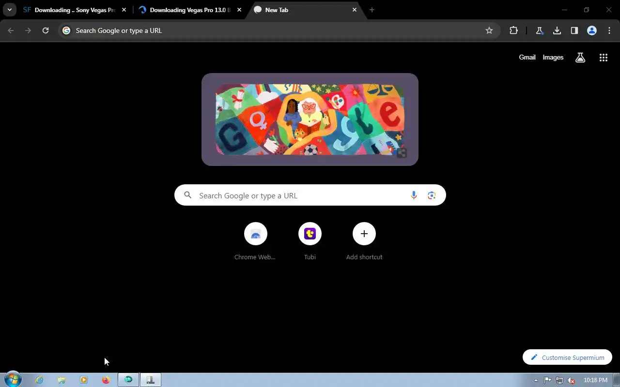
Task: Show hidden system tray icons
Action: (536, 380)
